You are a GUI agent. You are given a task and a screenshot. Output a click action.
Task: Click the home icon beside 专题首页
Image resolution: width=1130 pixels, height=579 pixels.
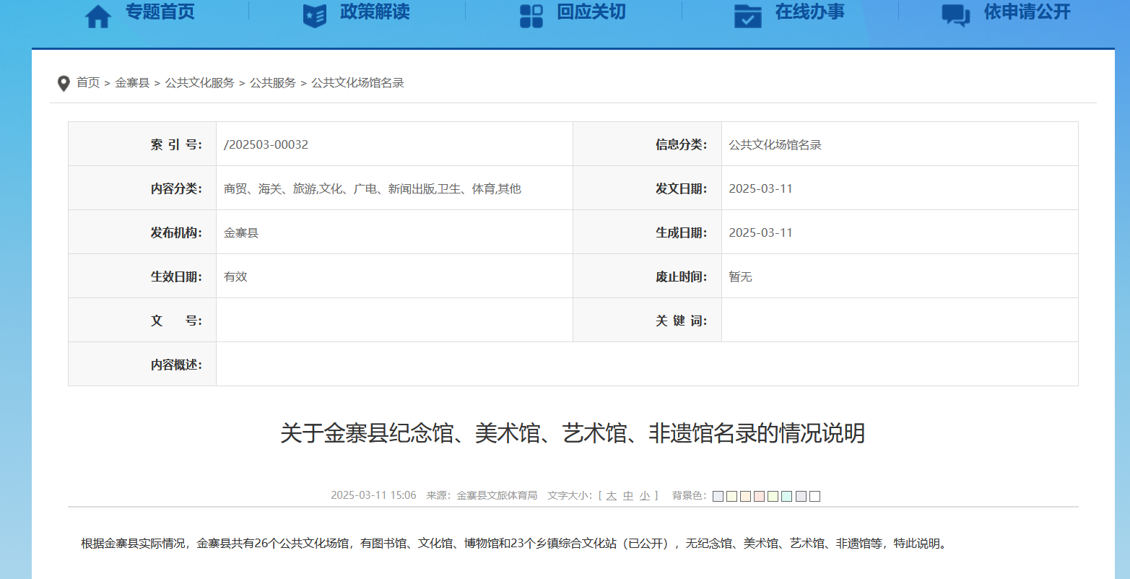point(98,15)
